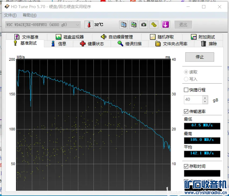The width and height of the screenshot is (229, 196).
Task: Click the purple download arrow icon
Action: coord(165,25)
